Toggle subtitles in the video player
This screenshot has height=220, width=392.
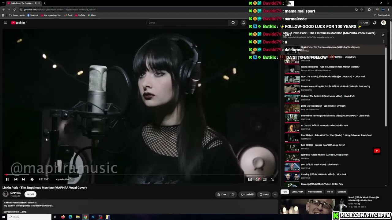[250, 179]
